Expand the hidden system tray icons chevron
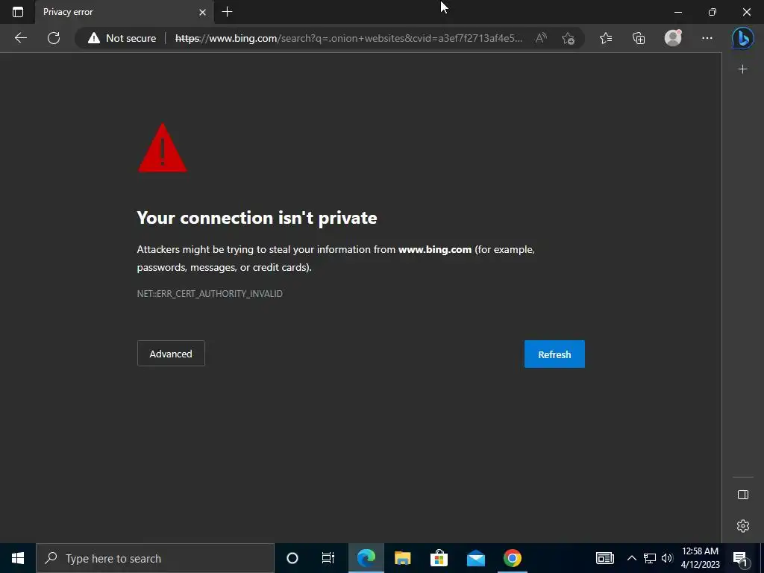764x573 pixels. pyautogui.click(x=631, y=558)
